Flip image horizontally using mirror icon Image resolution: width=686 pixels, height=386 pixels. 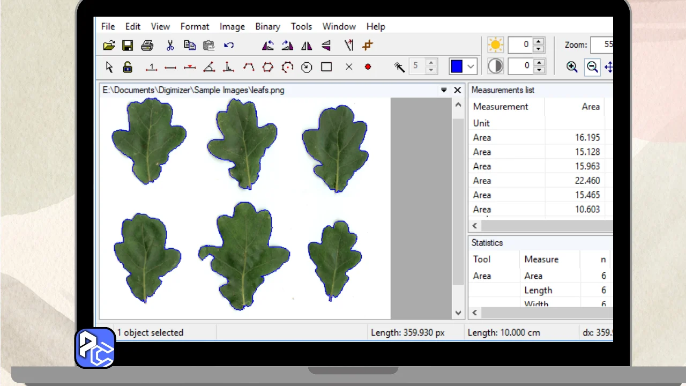(307, 46)
